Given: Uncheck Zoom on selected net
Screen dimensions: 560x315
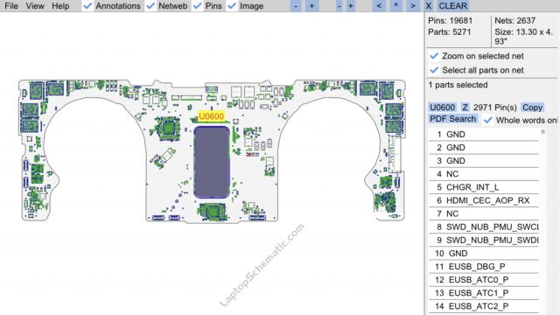Looking at the screenshot, I should (434, 56).
